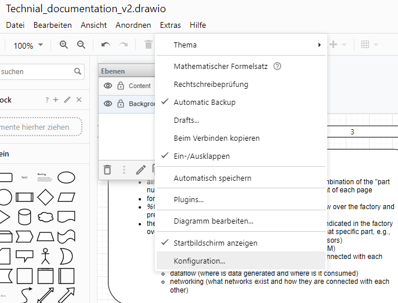
Task: Hide the Content layer with eye icon
Action: click(x=108, y=86)
